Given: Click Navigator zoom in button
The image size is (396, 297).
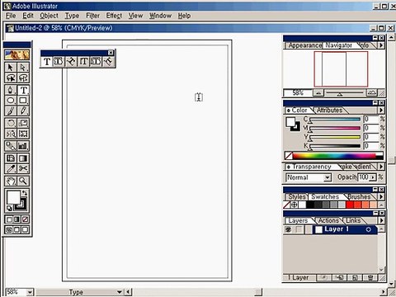Looking at the screenshot, I should 372,93.
